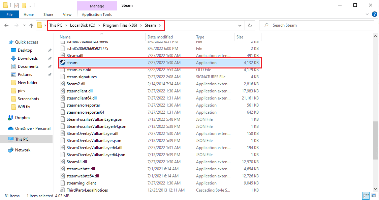The height and width of the screenshot is (200, 379).
Task: Expand the chevron after This PC breadcrumb
Action: click(x=66, y=25)
